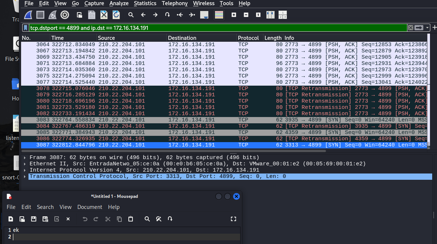Screen dimensions: 437x244
Task: Stop the running capture
Action: (40, 15)
